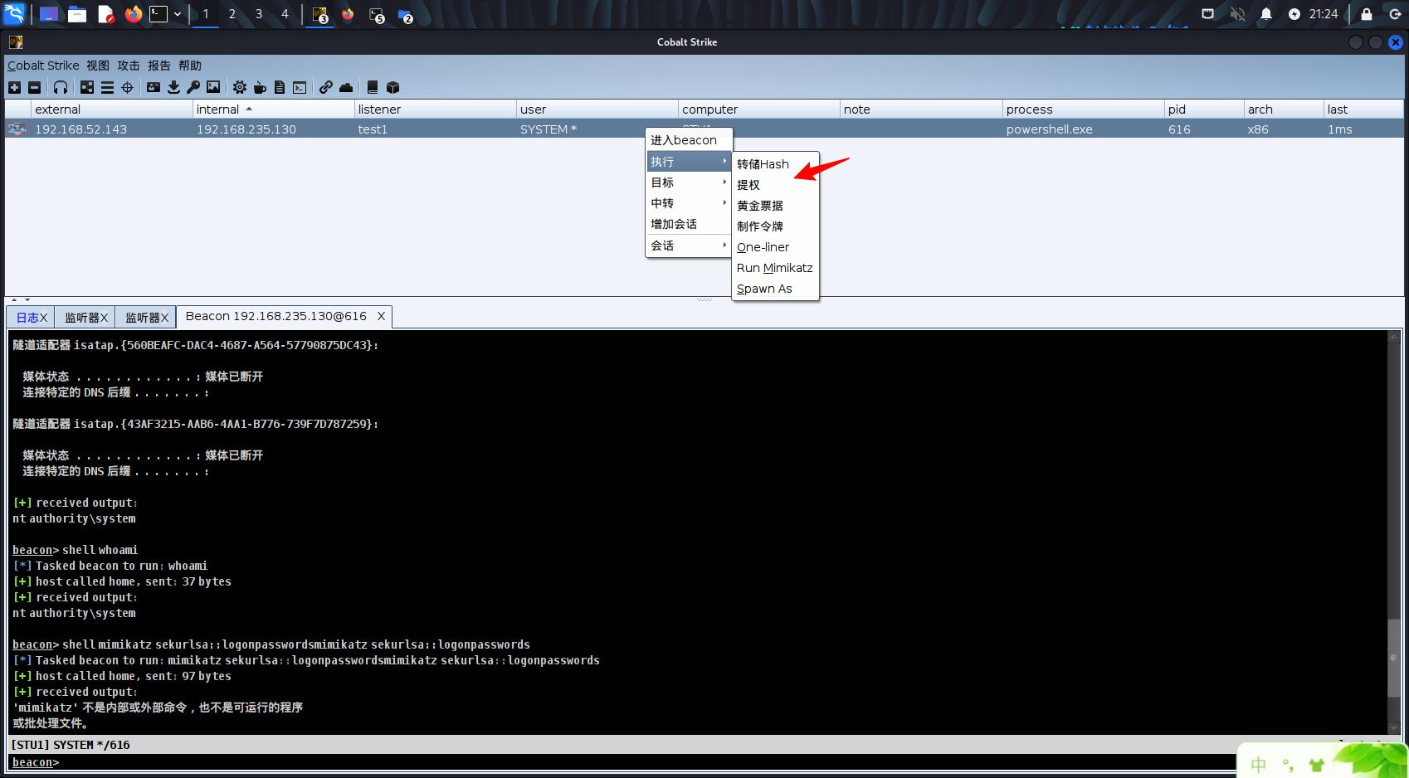Switch to pivot graph view icon
The width and height of the screenshot is (1409, 778).
87,87
